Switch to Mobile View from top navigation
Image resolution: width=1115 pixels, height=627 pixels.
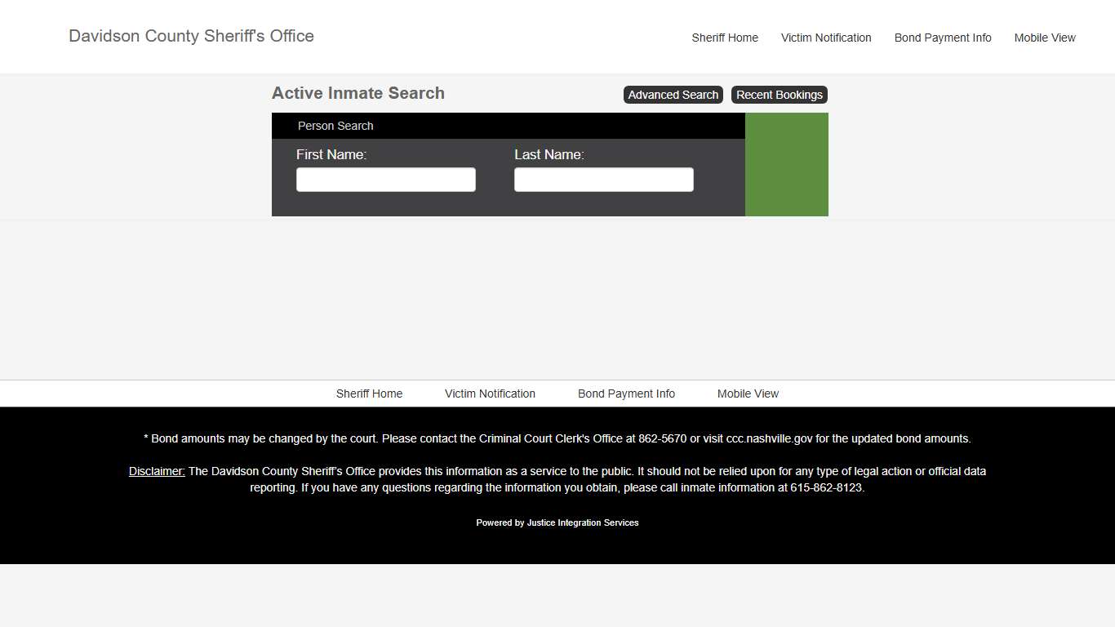click(1045, 38)
